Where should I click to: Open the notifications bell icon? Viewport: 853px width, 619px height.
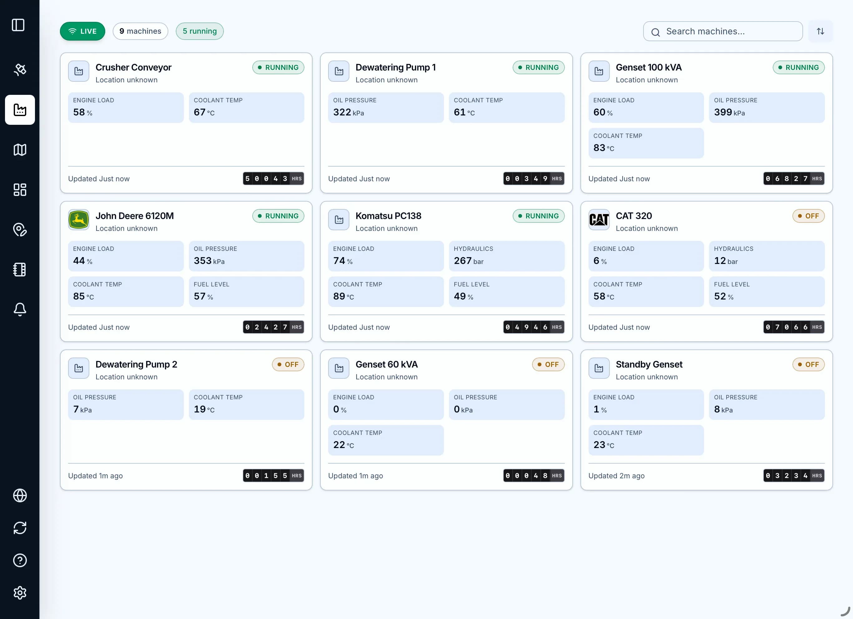(x=20, y=309)
